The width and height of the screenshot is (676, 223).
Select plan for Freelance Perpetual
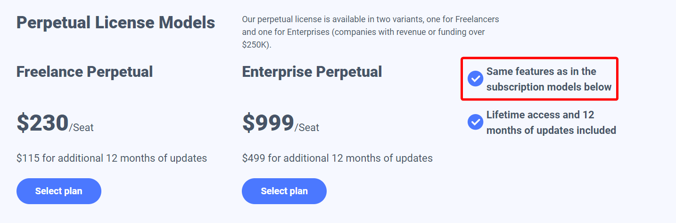coord(59,191)
